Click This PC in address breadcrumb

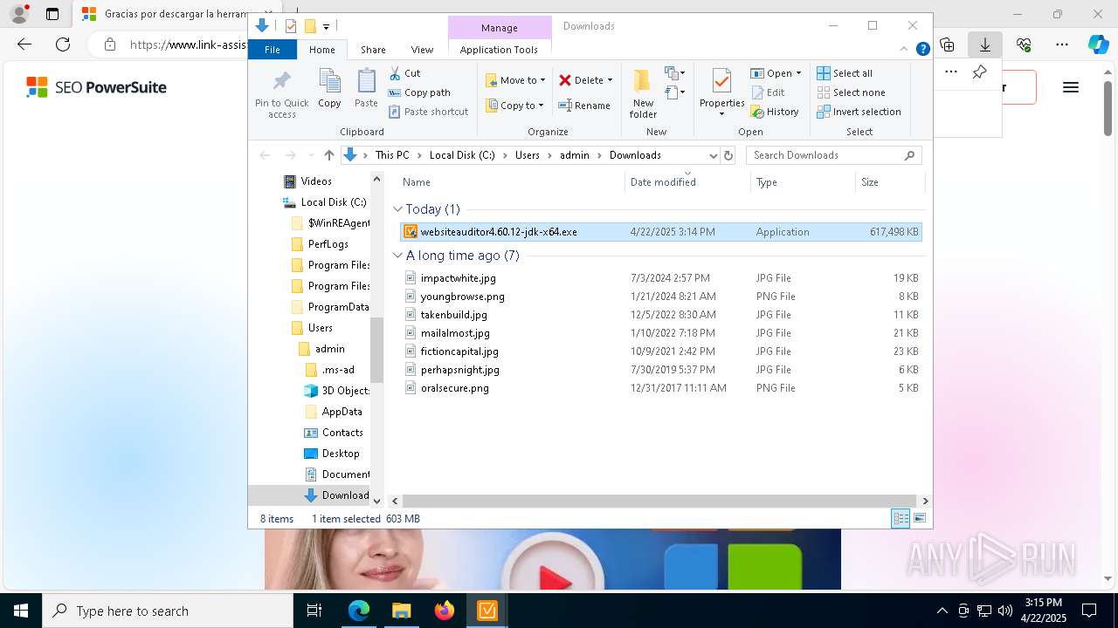pos(392,155)
